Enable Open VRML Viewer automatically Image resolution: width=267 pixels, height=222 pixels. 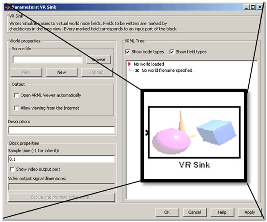point(16,95)
